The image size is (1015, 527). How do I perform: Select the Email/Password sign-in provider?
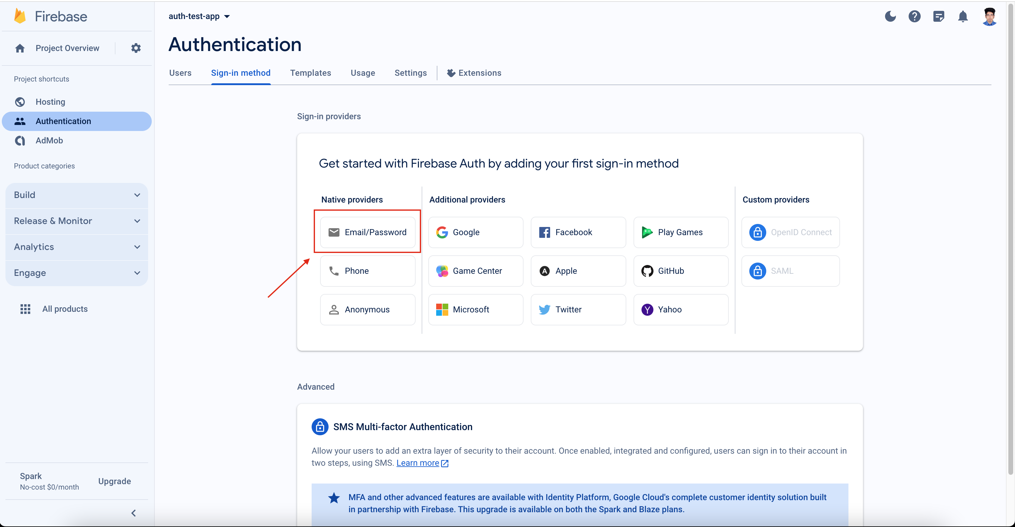click(367, 232)
